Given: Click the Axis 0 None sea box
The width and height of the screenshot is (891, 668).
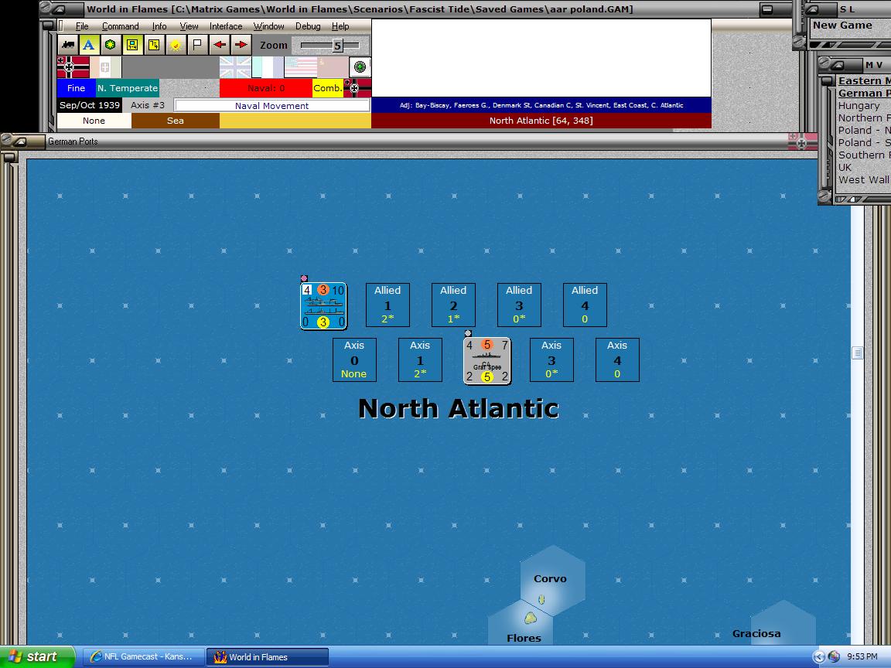Looking at the screenshot, I should coord(354,360).
